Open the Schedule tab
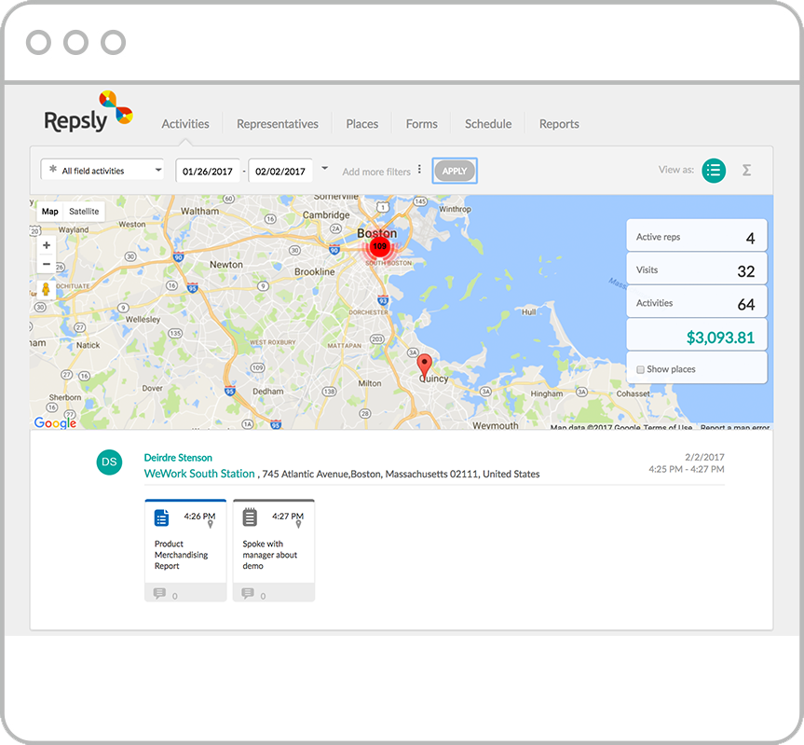This screenshot has width=804, height=745. click(488, 124)
